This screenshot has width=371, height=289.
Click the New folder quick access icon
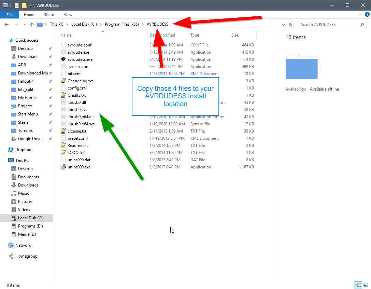(x=24, y=5)
